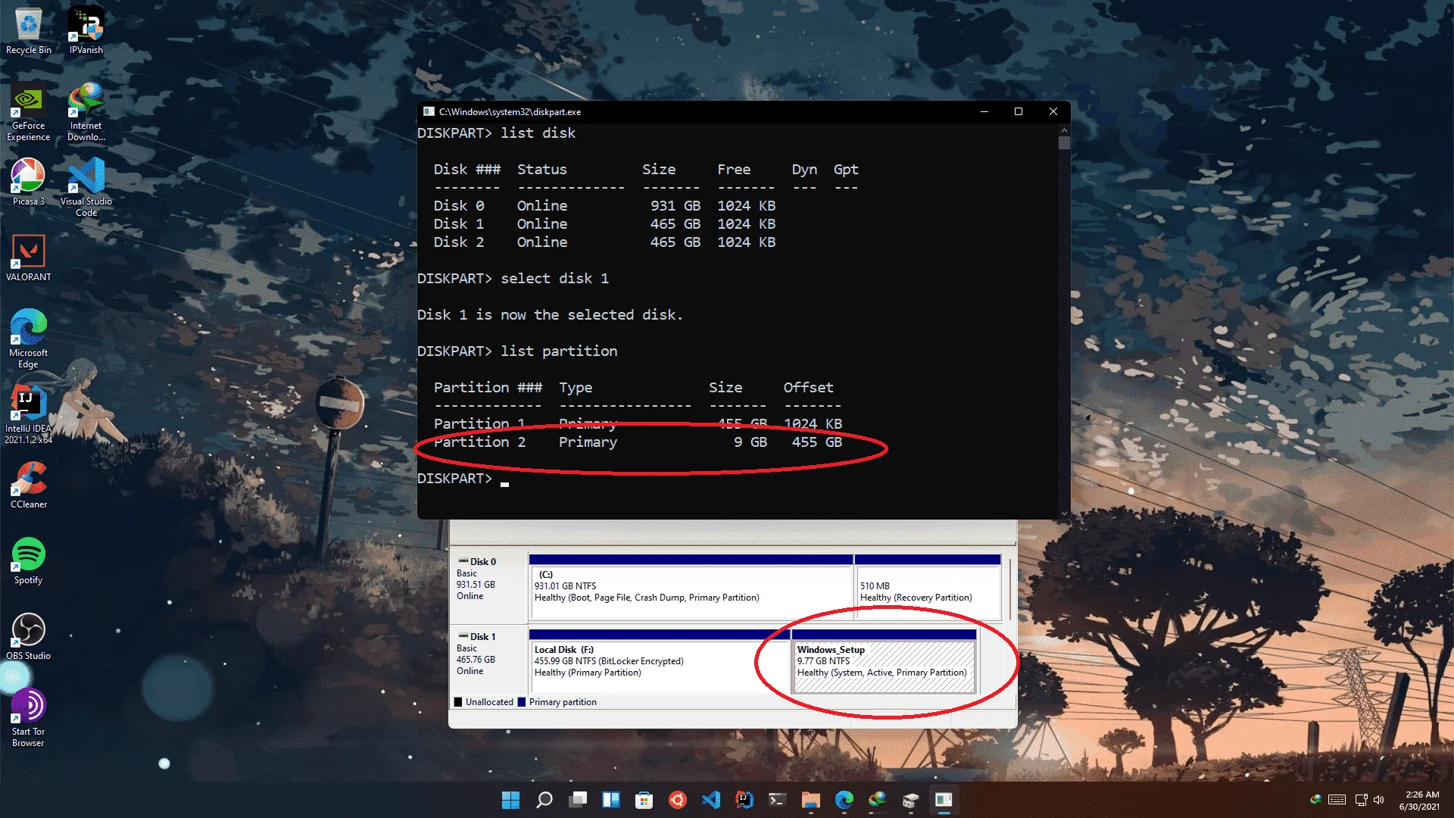This screenshot has width=1454, height=818.
Task: Open Internet Download Manager desktop shortcut
Action: (x=86, y=112)
